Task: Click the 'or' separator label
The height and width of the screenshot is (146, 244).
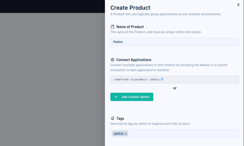Action: click(175, 88)
